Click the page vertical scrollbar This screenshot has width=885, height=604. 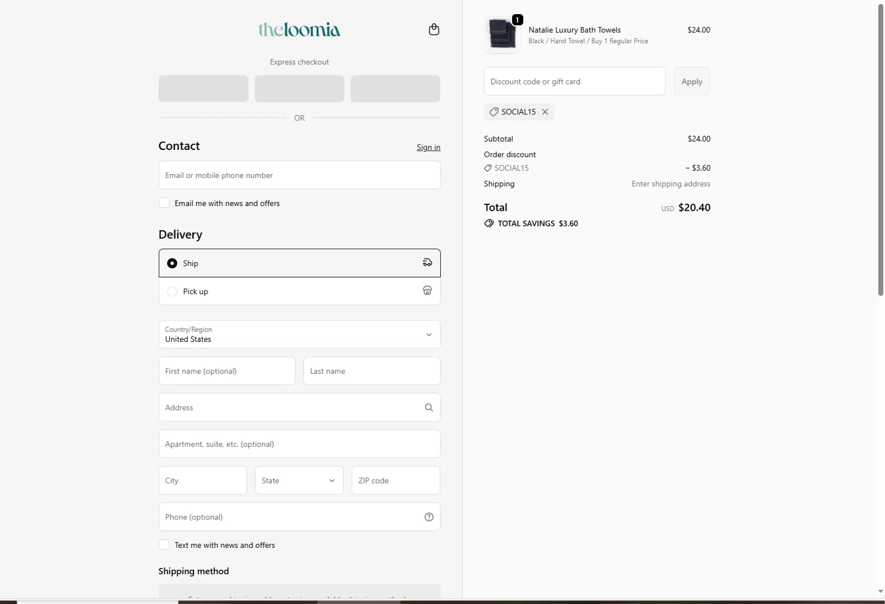tap(880, 149)
